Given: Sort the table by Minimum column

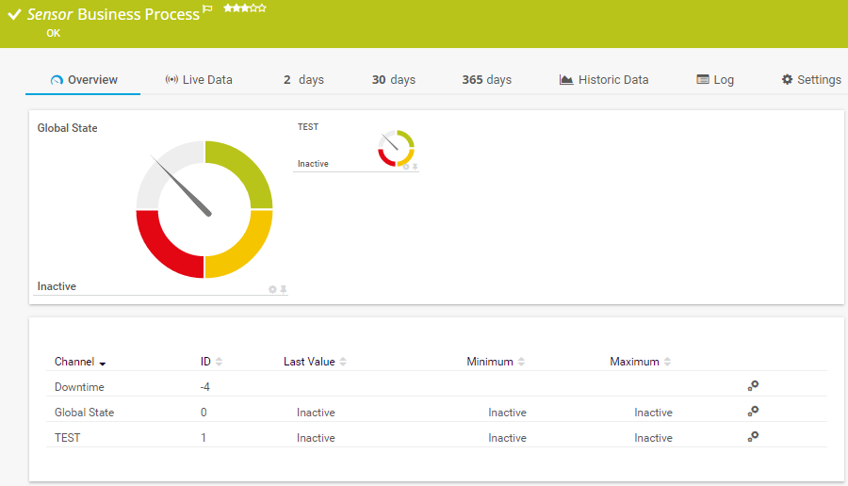Looking at the screenshot, I should 521,362.
